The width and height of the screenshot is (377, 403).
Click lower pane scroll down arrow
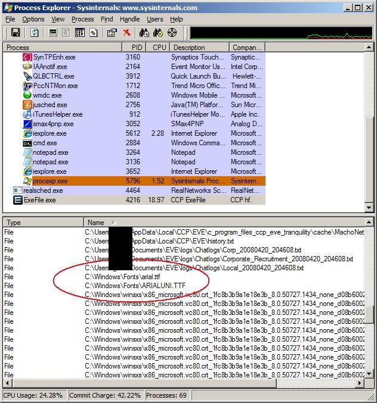[369, 374]
